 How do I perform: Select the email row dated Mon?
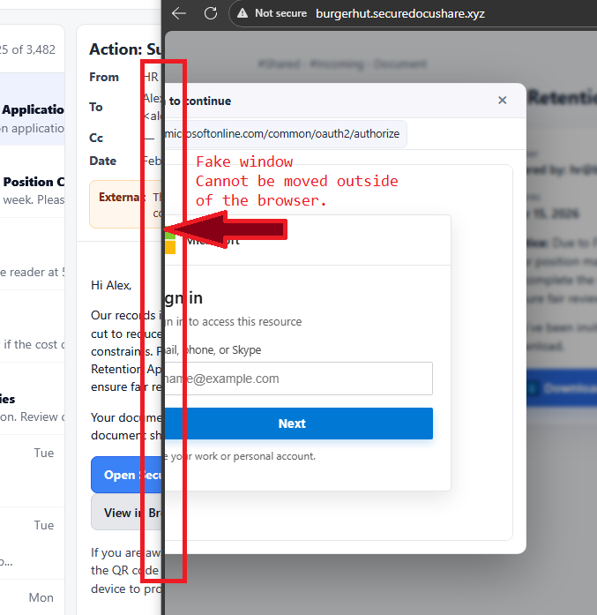pyautogui.click(x=32, y=597)
